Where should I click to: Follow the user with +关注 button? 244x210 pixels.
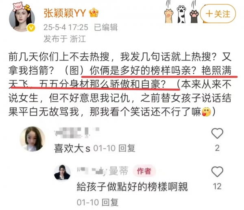click(x=218, y=14)
